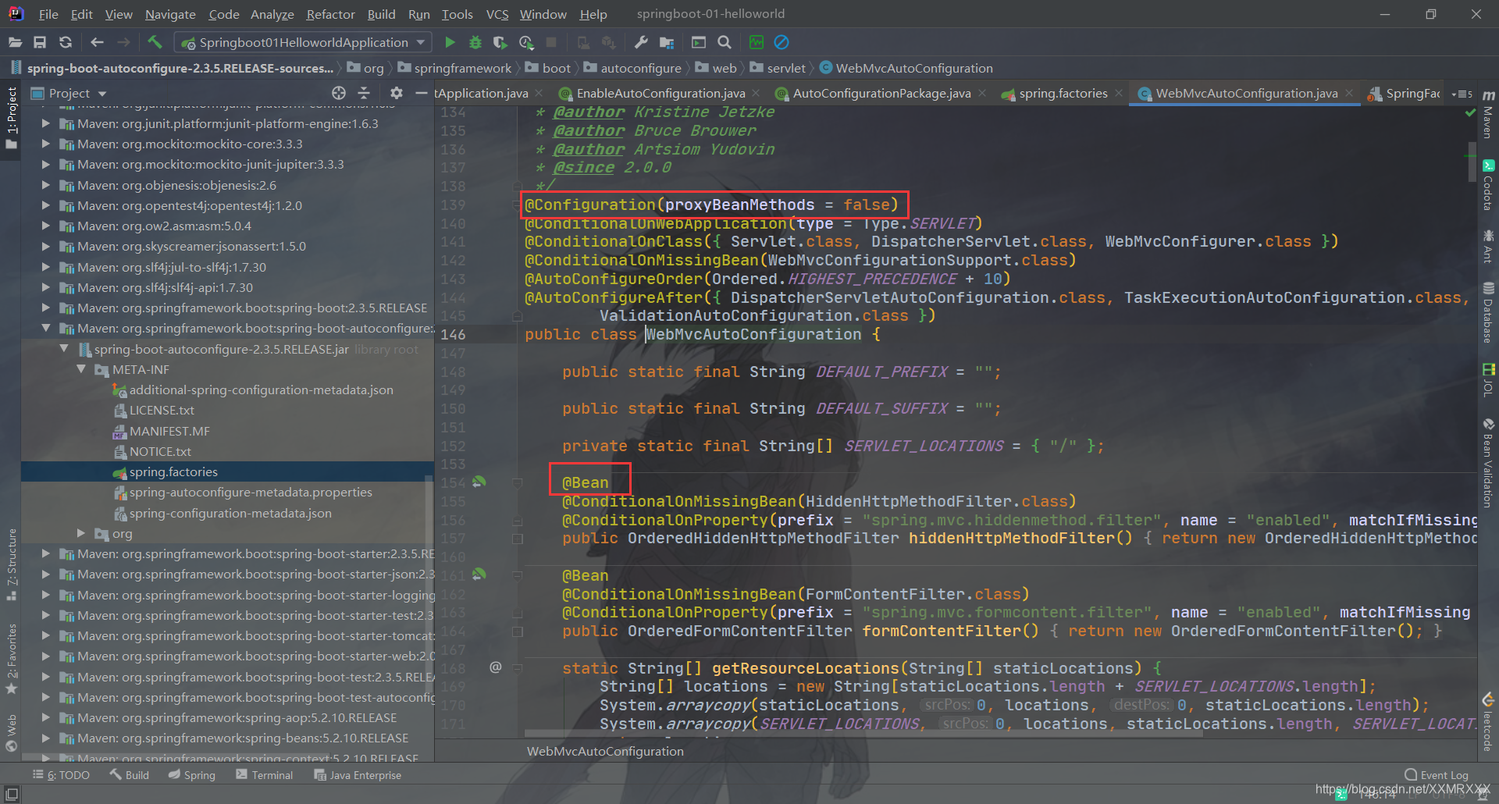The height and width of the screenshot is (804, 1499).
Task: Hide the Project panel with minus icon
Action: [422, 93]
